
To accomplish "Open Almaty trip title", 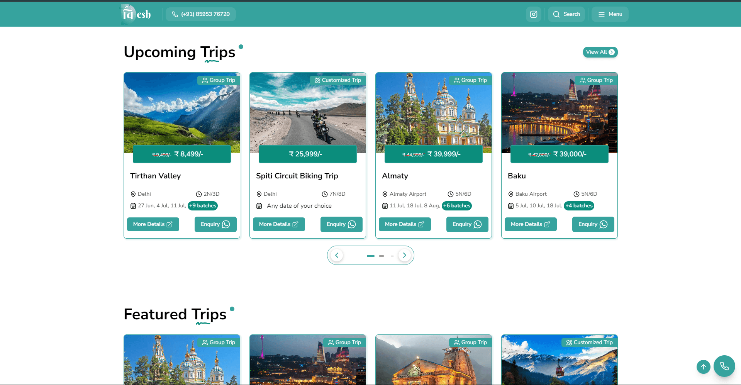I will (x=395, y=176).
